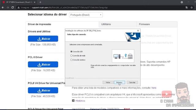This screenshot has height=110, width=196.
Task: Click the 'Drivers and Utilities' heading
Action: 39,31
